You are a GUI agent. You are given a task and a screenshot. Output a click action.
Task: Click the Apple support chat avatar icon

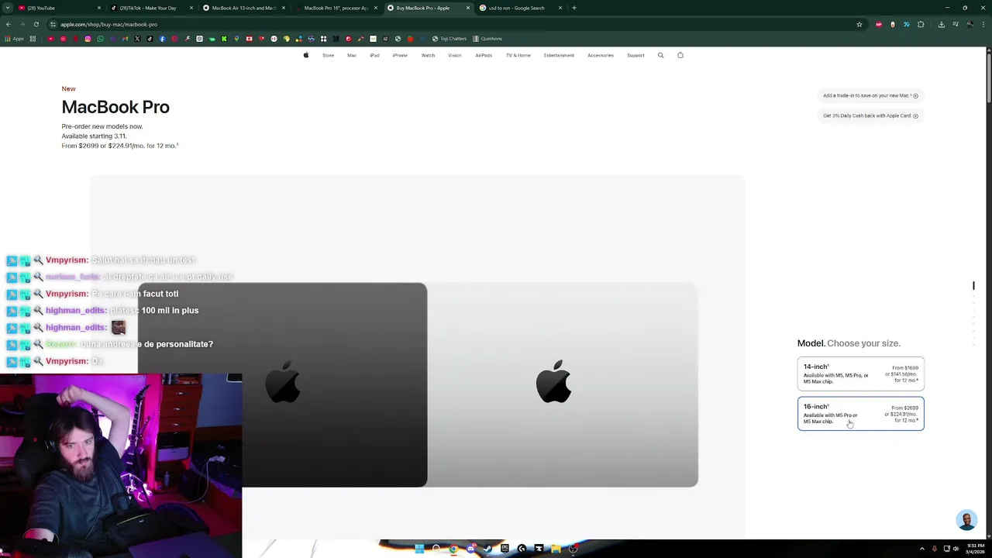[966, 520]
